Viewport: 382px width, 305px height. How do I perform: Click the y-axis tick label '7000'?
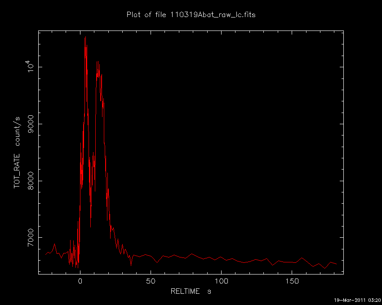(x=31, y=238)
